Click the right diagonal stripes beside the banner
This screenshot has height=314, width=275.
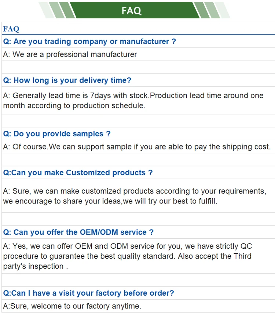click(208, 10)
